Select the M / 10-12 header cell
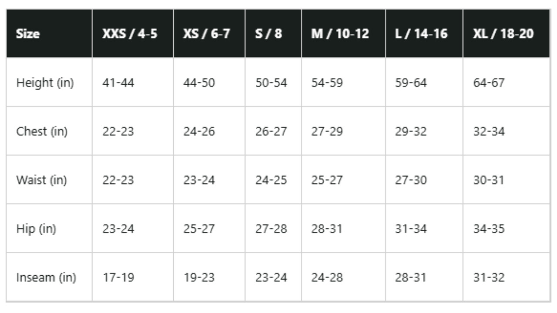The height and width of the screenshot is (313, 557). coord(343,33)
